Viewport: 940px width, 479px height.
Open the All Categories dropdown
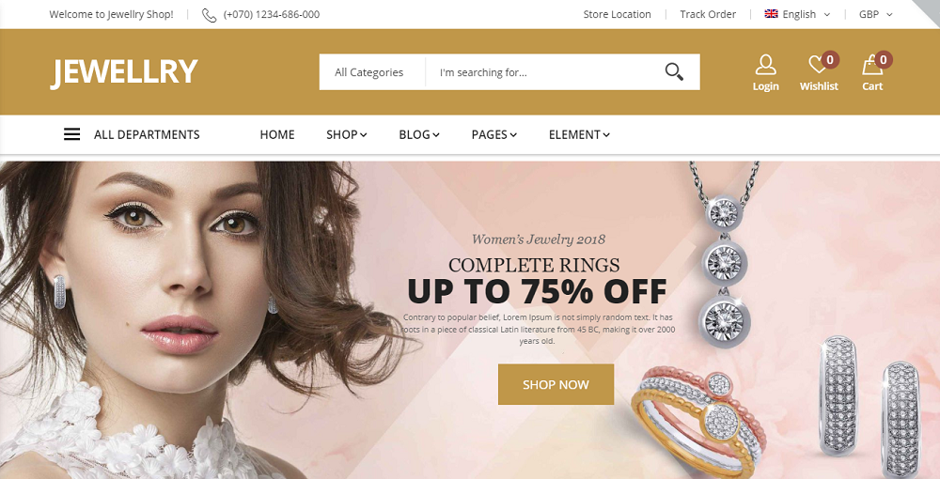[369, 72]
